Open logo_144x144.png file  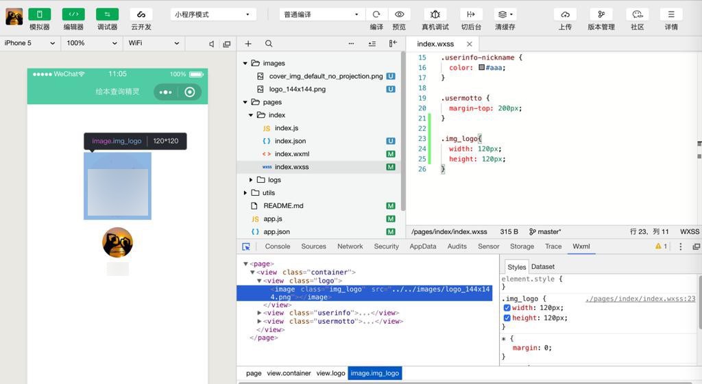[x=298, y=90]
